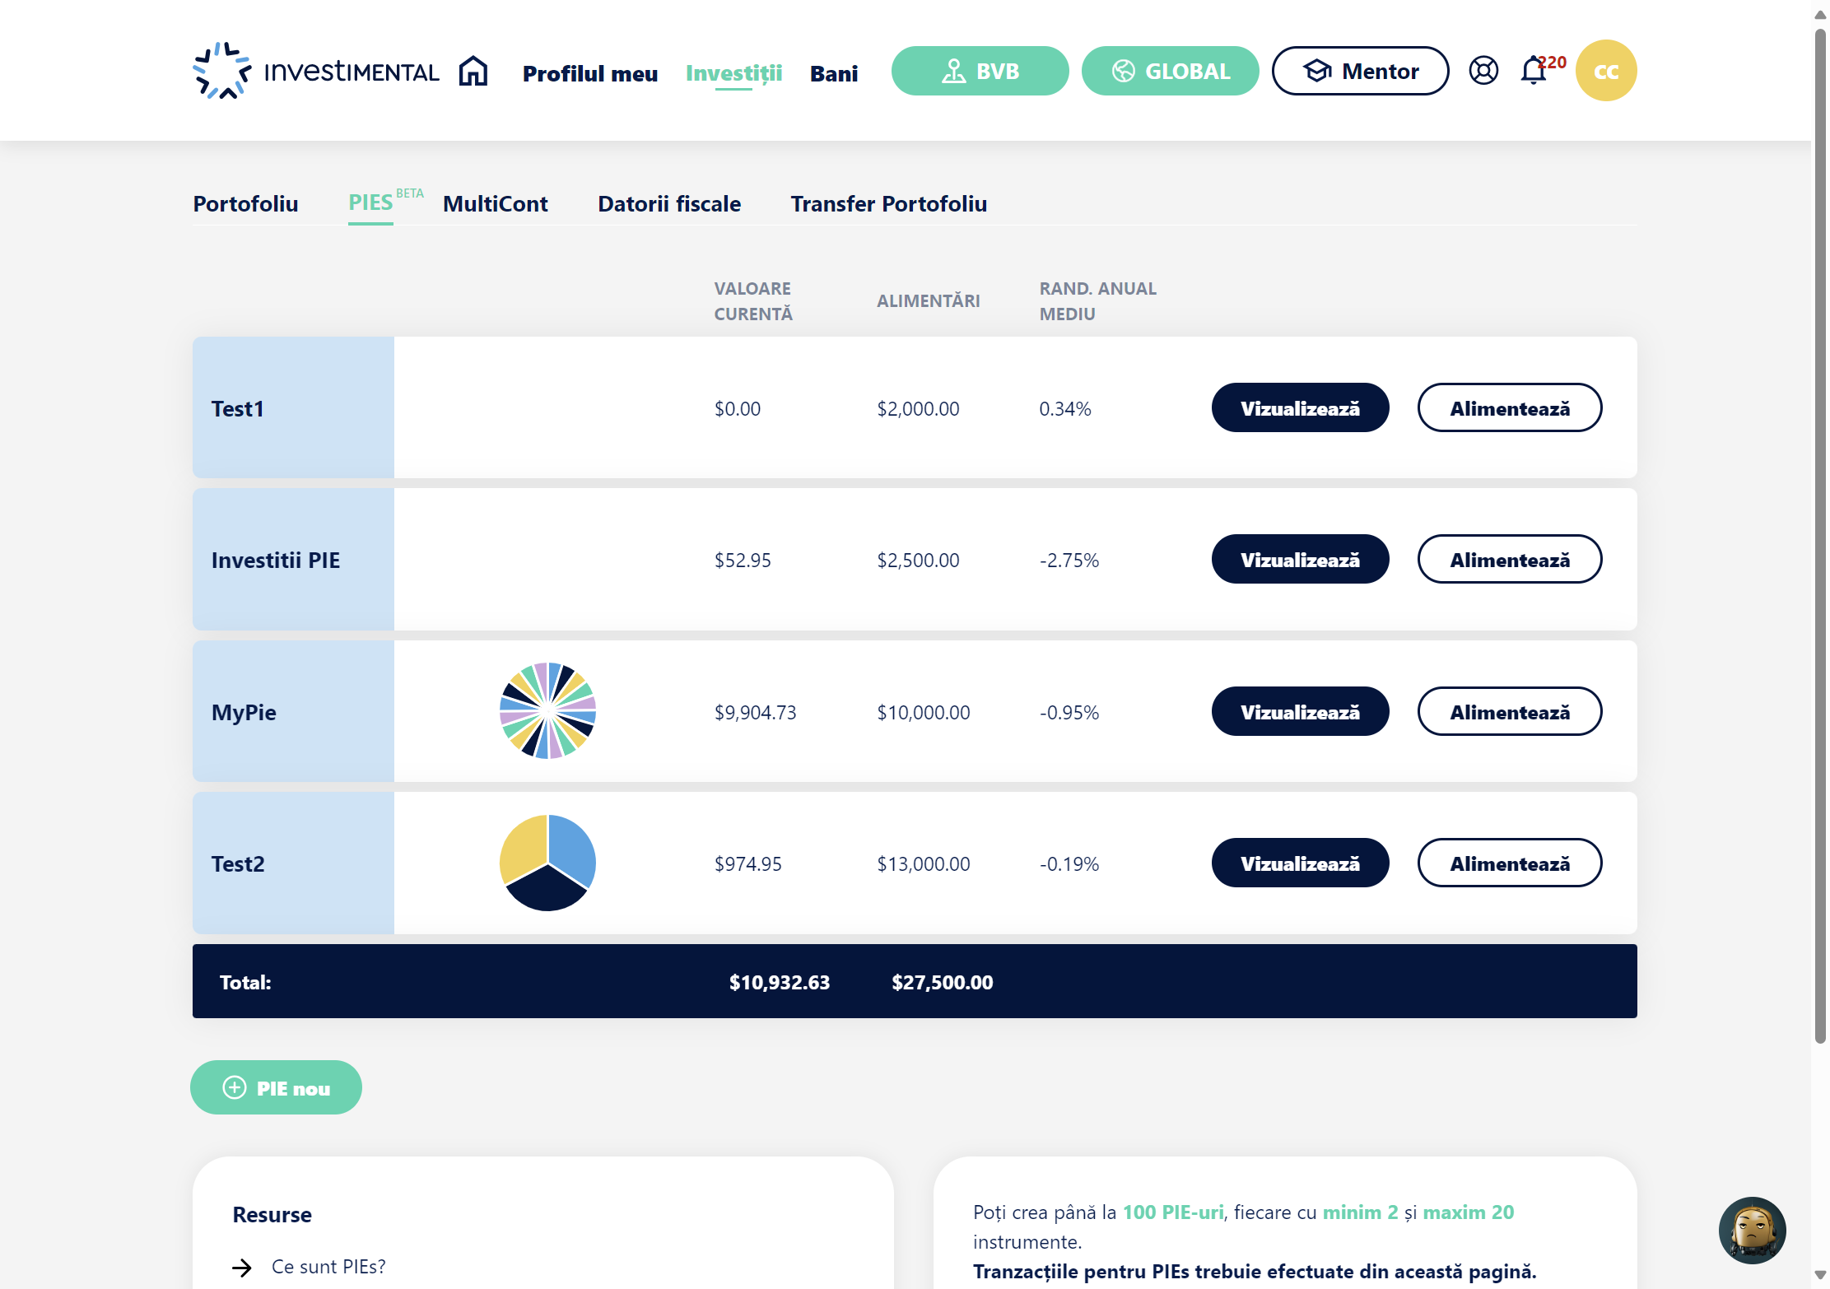Click Vizualizează for MyPie

(x=1301, y=711)
